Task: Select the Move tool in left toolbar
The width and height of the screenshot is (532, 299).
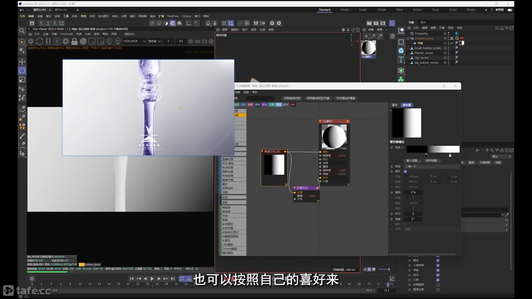Action: click(22, 62)
